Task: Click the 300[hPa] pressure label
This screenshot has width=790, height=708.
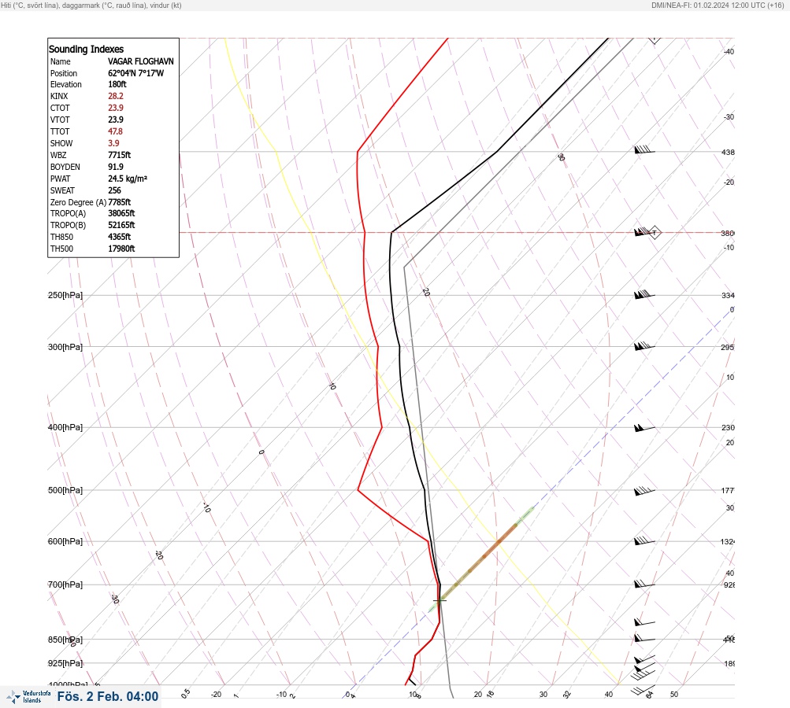Action: [x=65, y=347]
